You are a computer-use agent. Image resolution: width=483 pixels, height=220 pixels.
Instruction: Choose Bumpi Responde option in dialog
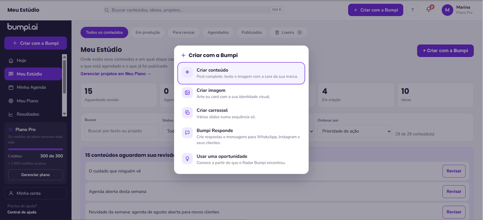[241, 136]
